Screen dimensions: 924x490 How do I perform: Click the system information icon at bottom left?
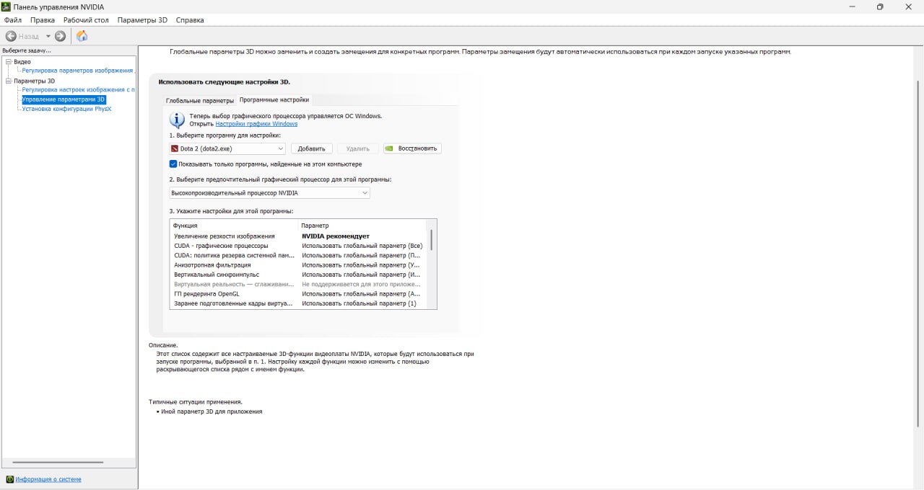click(x=9, y=479)
